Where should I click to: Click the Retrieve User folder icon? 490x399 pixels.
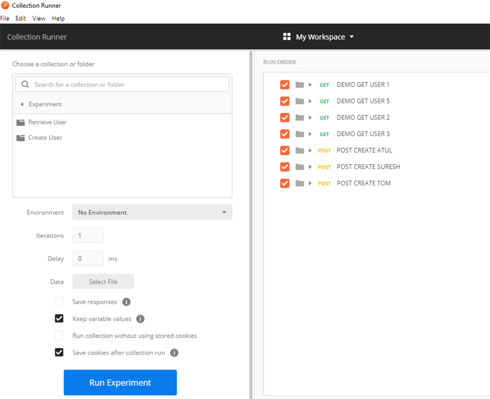pos(21,123)
